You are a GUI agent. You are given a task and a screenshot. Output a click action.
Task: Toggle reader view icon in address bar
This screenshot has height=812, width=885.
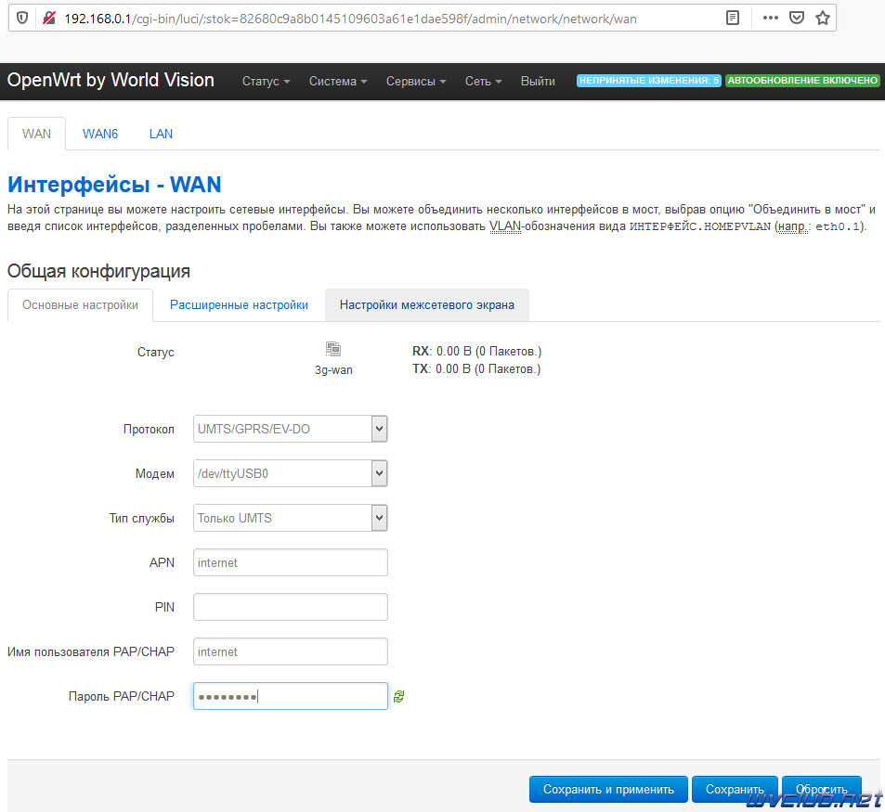(732, 18)
